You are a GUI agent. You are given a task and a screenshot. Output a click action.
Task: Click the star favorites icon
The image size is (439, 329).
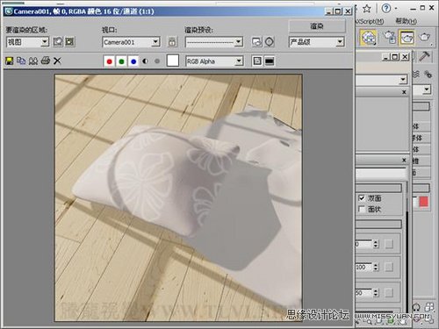click(367, 9)
